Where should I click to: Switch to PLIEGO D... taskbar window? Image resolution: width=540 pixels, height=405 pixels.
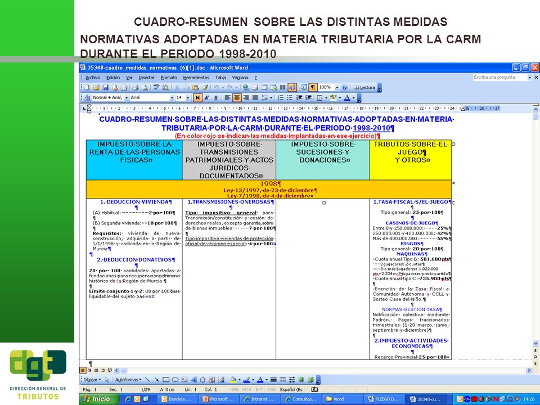(383, 399)
